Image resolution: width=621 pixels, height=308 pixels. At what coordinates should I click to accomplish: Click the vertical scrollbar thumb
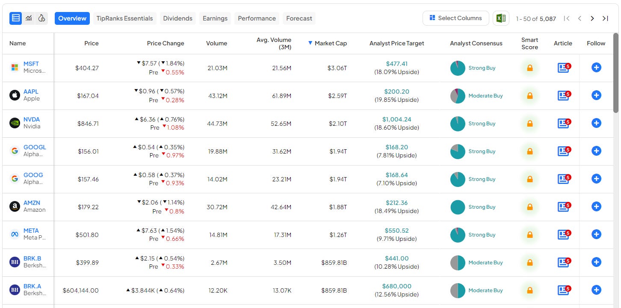[x=616, y=73]
